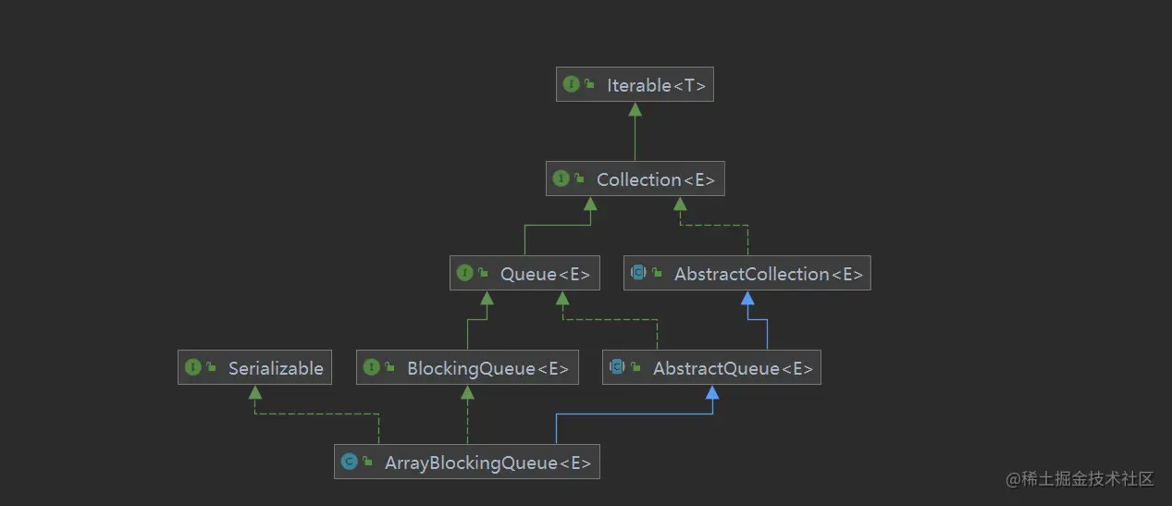Click the lock icon on the Serializable node

(211, 368)
